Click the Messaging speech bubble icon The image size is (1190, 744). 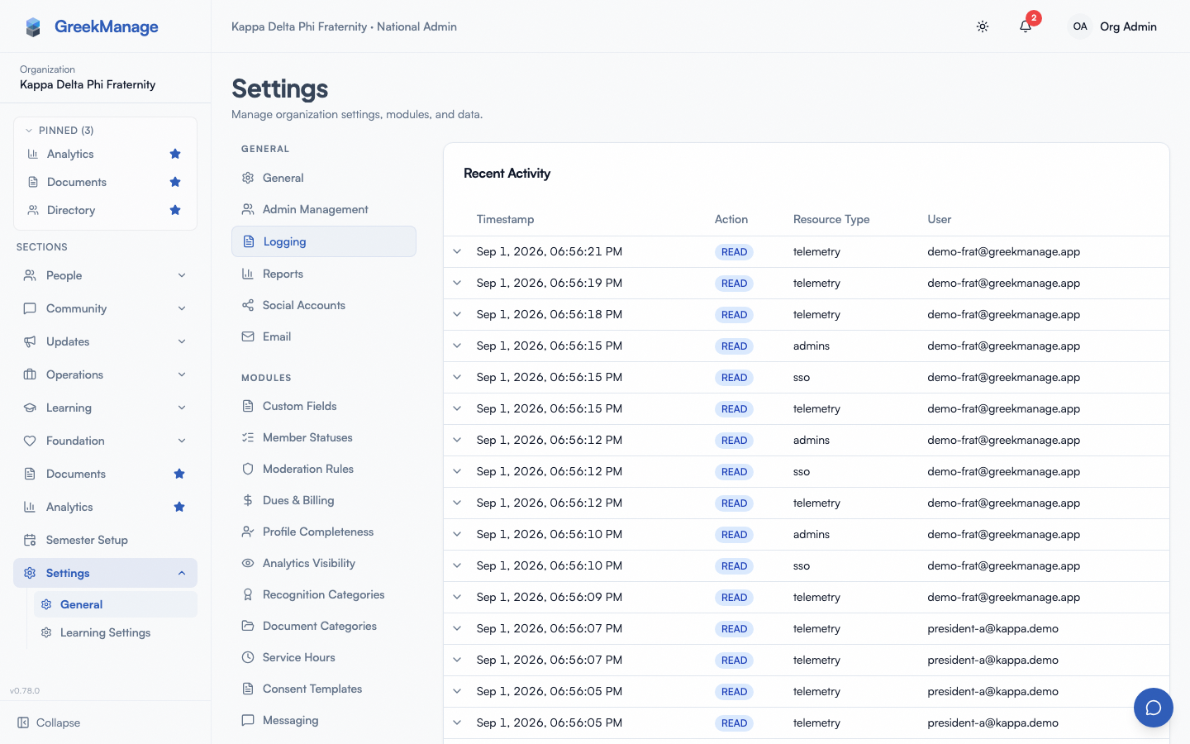(248, 720)
